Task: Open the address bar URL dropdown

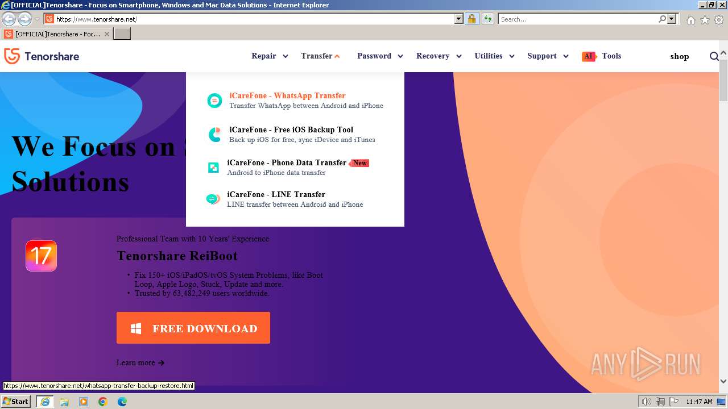Action: [459, 19]
